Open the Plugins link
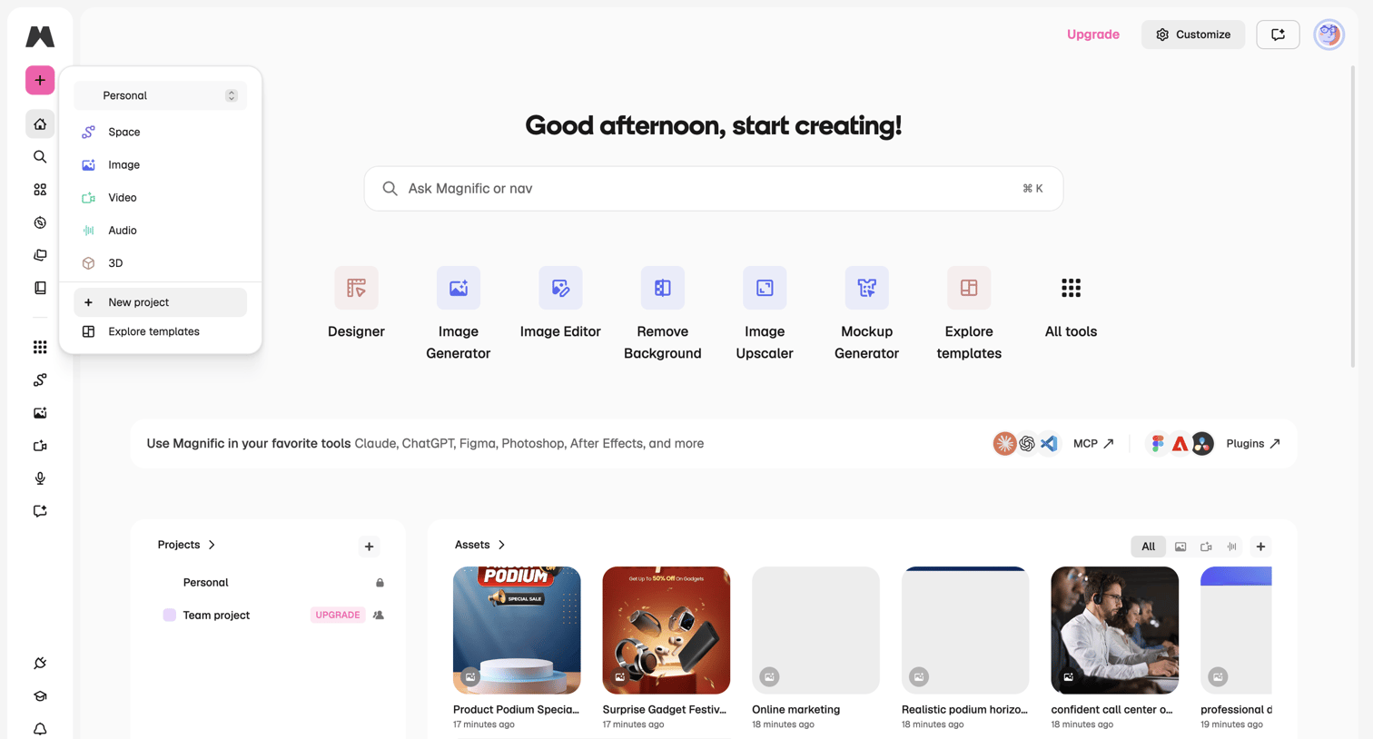 1253,444
